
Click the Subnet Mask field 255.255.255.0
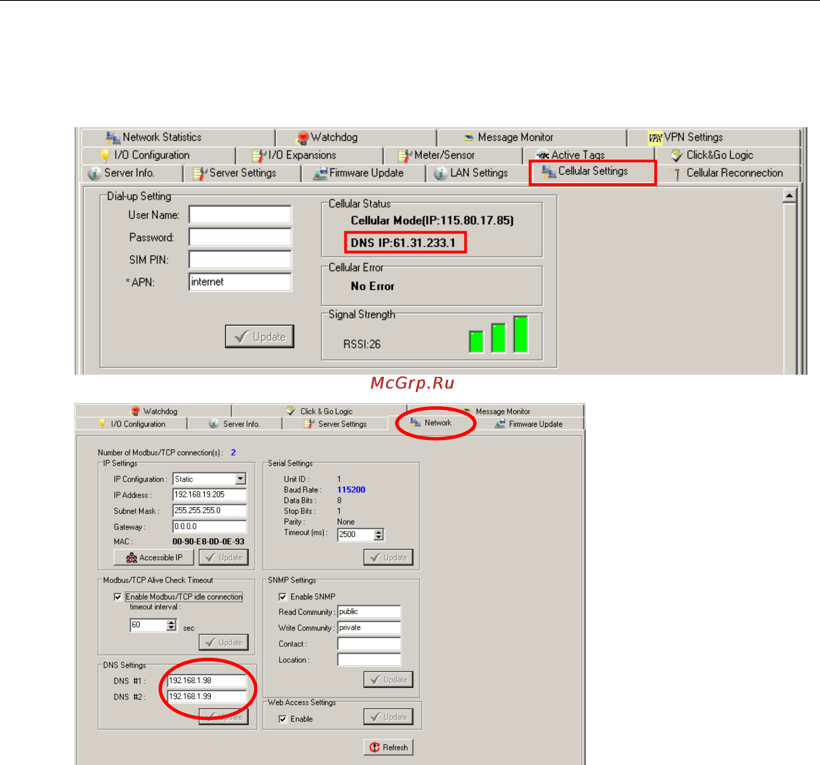(209, 510)
